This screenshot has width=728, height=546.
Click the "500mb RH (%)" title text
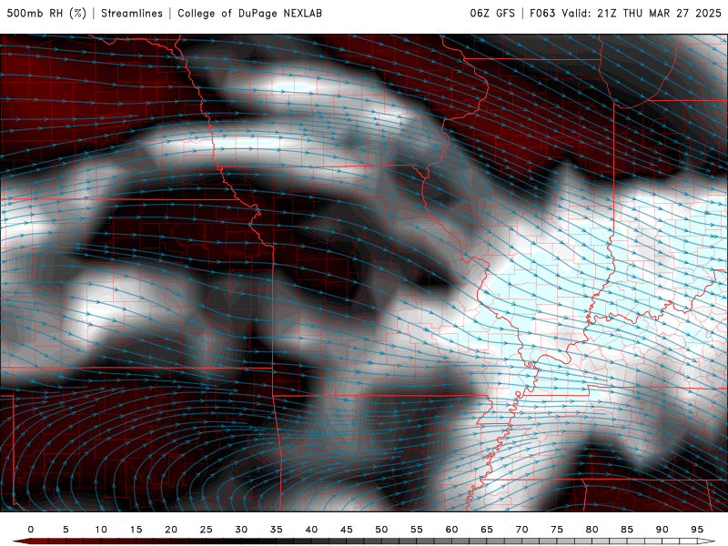[x=46, y=13]
